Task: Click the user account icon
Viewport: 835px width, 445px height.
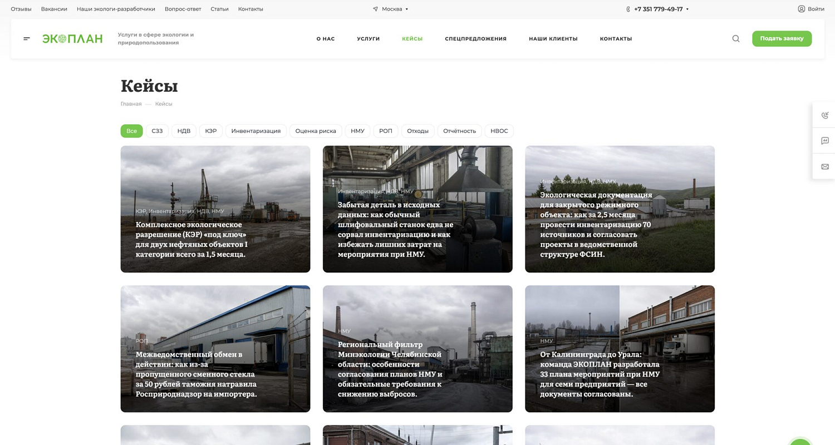Action: [x=802, y=9]
